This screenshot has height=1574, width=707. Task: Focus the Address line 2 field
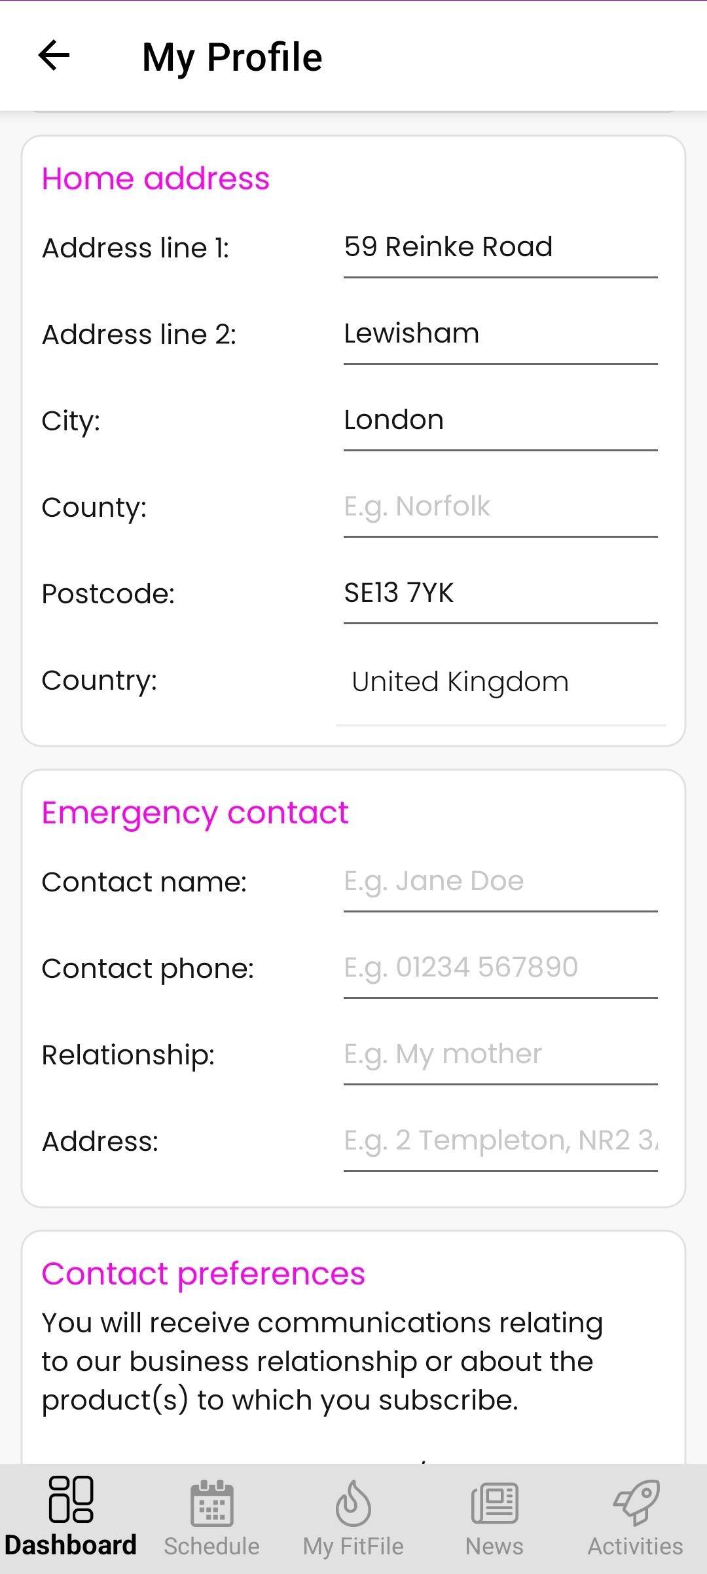point(500,334)
